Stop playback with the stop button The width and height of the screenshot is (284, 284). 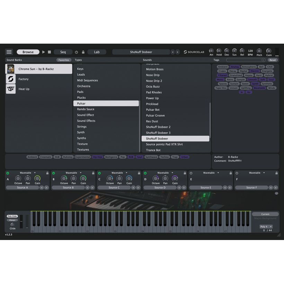coord(49,52)
